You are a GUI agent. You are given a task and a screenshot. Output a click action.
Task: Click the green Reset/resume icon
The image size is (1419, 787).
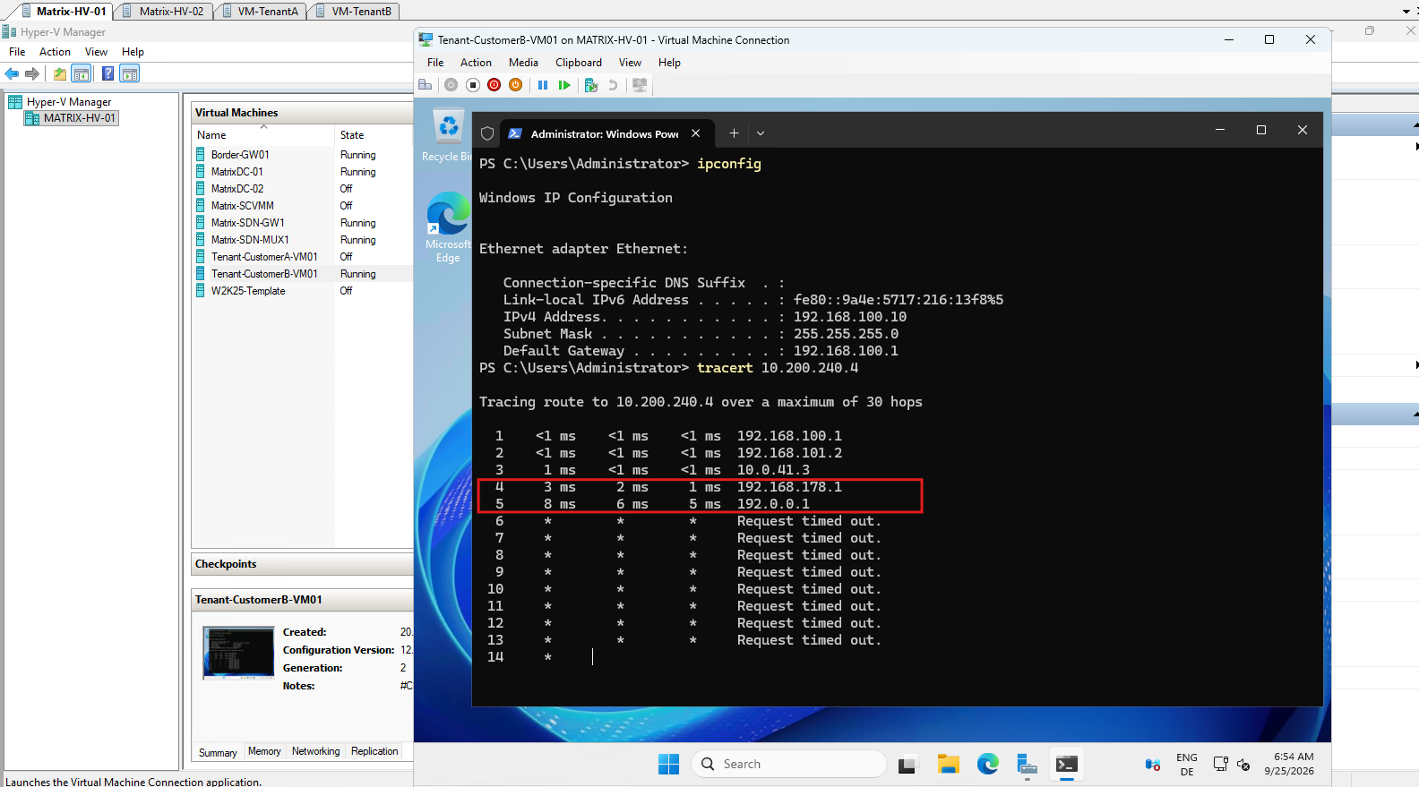(x=564, y=85)
